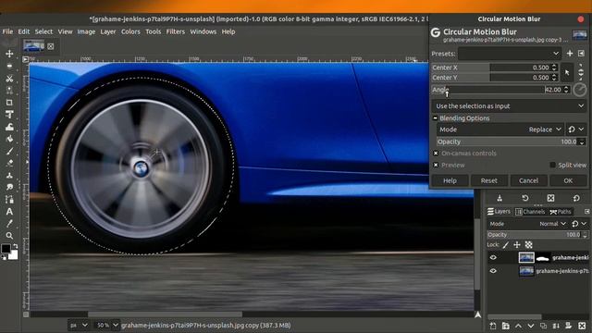The height and width of the screenshot is (333, 592).
Task: Collapse the Blending Options section
Action: (435, 118)
